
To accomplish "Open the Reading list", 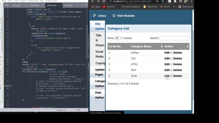I will [185, 6].
